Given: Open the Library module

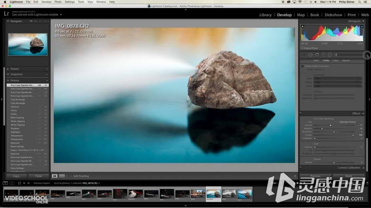Looking at the screenshot, I should click(265, 15).
